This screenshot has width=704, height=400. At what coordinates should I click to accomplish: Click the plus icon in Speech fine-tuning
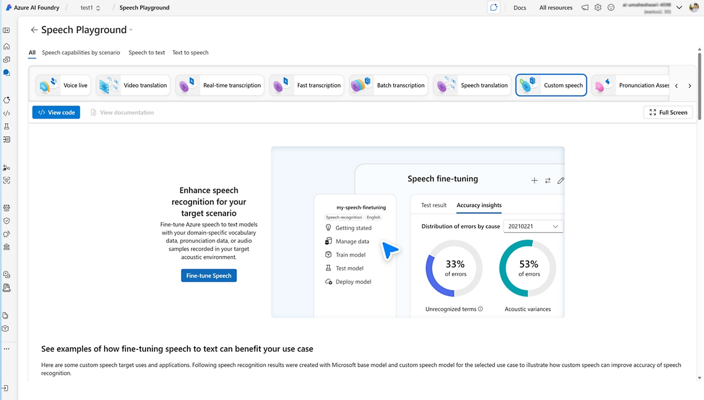[534, 180]
